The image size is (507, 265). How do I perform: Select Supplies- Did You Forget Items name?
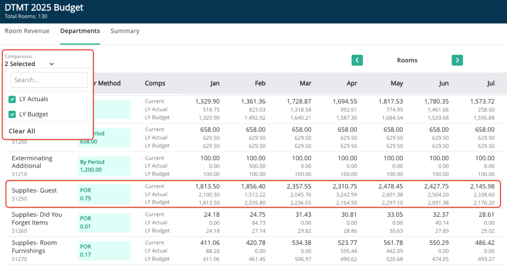[37, 219]
